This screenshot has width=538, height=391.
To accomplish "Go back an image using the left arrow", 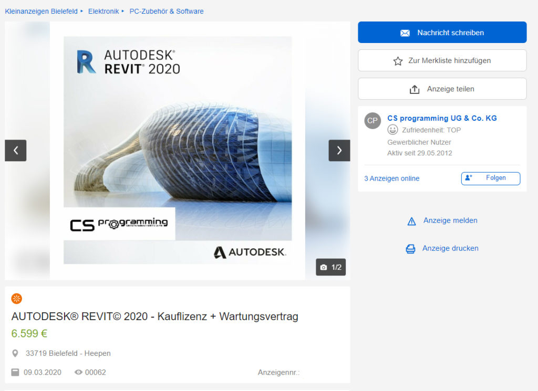I will click(x=15, y=151).
